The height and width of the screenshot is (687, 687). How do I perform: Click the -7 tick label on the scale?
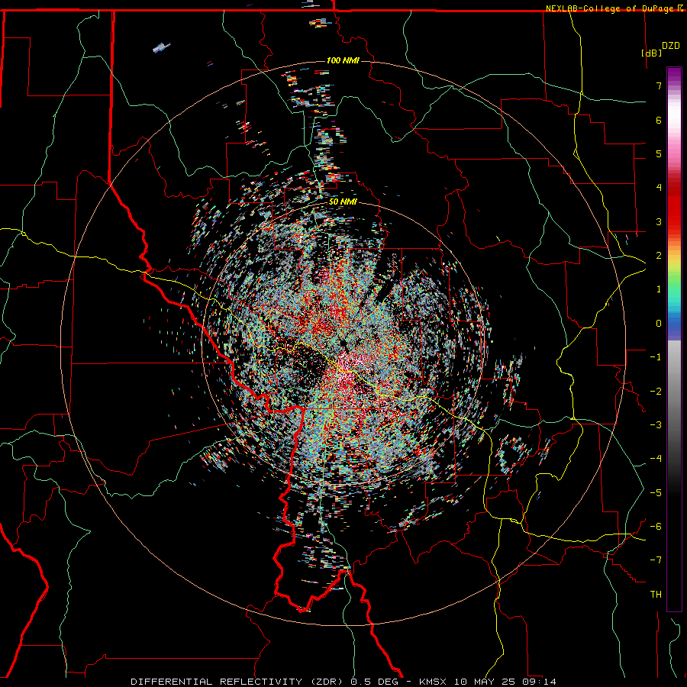pos(656,560)
